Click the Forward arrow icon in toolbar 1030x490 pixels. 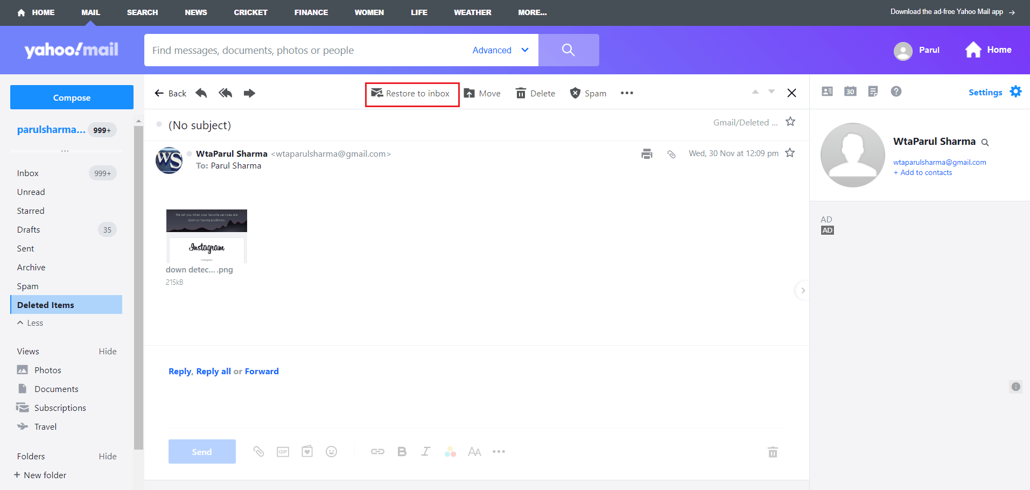[x=249, y=93]
